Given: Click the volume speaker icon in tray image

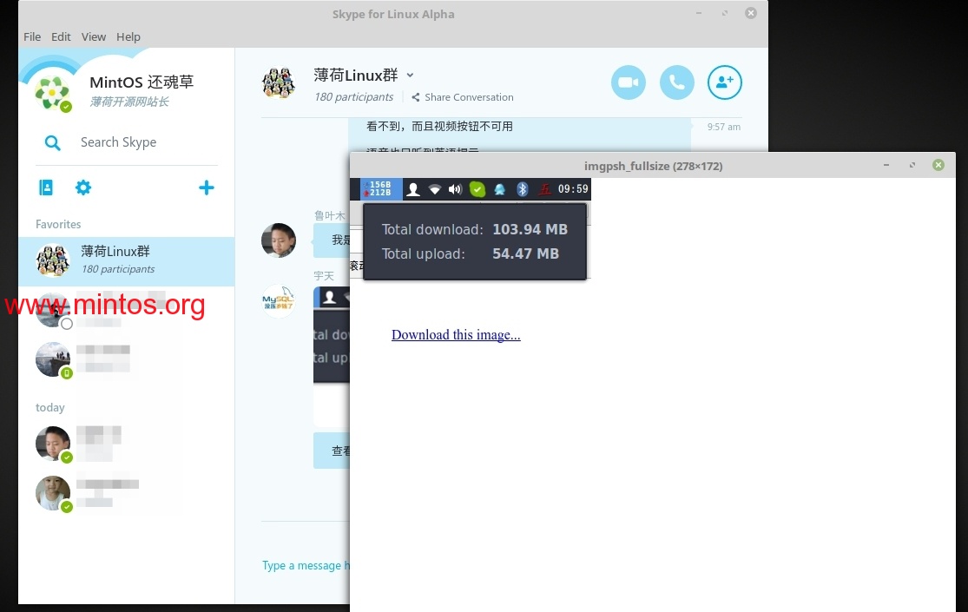Looking at the screenshot, I should 455,189.
